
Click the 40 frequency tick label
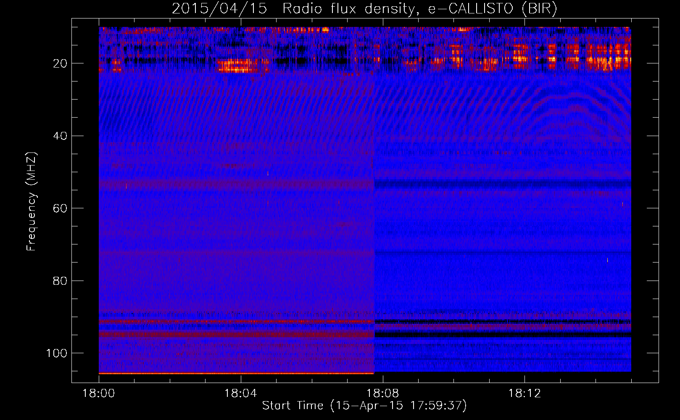click(x=60, y=136)
